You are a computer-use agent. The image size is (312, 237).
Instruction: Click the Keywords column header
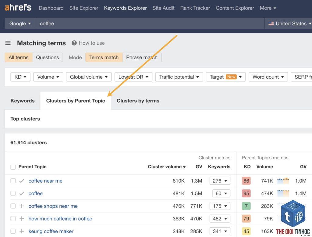pyautogui.click(x=219, y=167)
